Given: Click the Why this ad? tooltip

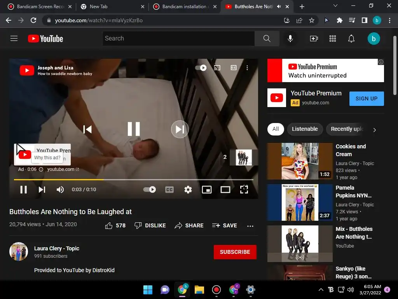Looking at the screenshot, I should pos(47,158).
